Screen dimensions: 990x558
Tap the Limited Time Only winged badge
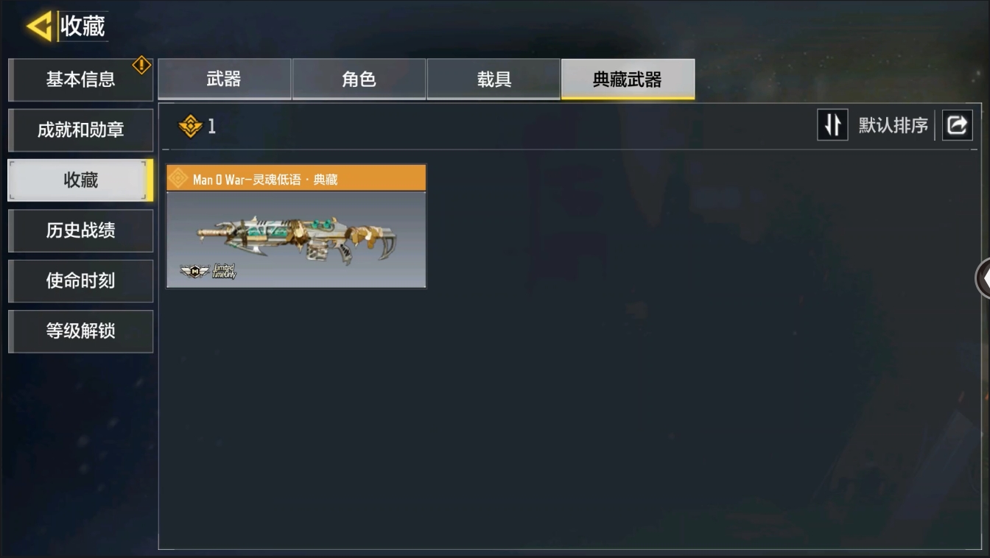pos(208,272)
